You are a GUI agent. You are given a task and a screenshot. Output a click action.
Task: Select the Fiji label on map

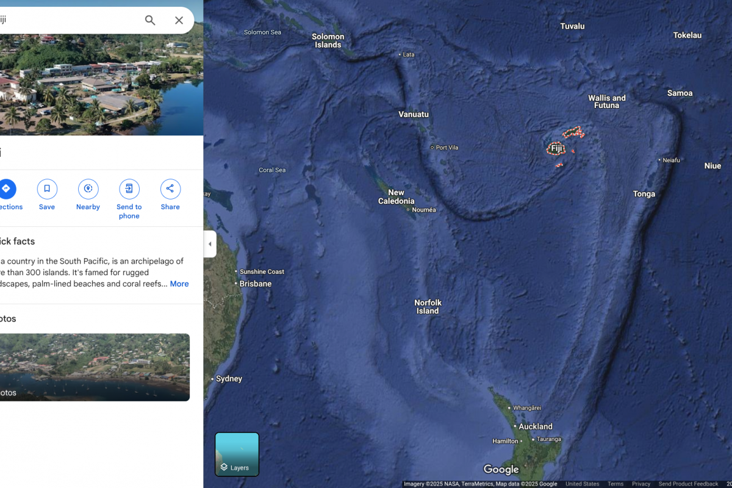pos(556,148)
